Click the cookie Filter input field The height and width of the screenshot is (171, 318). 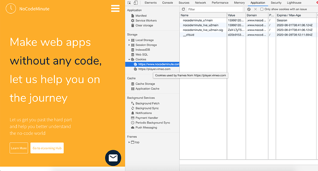[215, 9]
